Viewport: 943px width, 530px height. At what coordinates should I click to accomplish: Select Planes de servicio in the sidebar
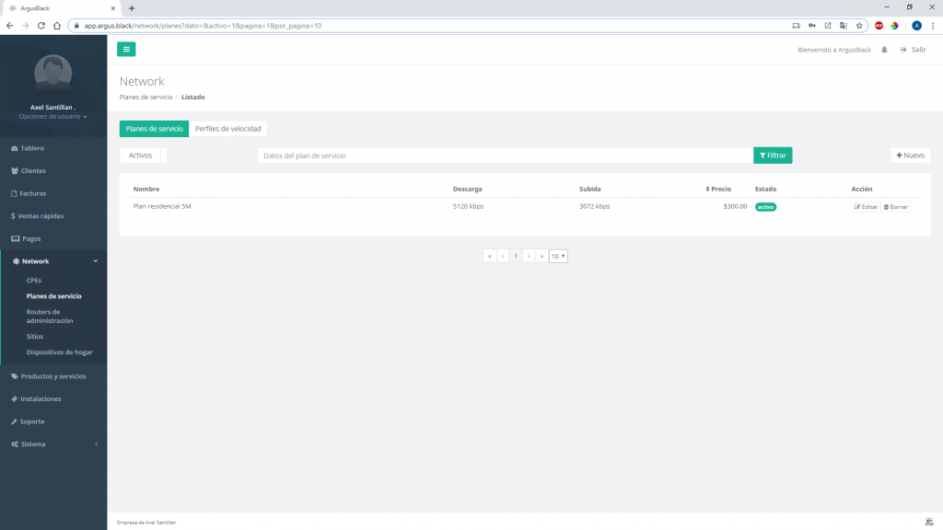tap(54, 296)
